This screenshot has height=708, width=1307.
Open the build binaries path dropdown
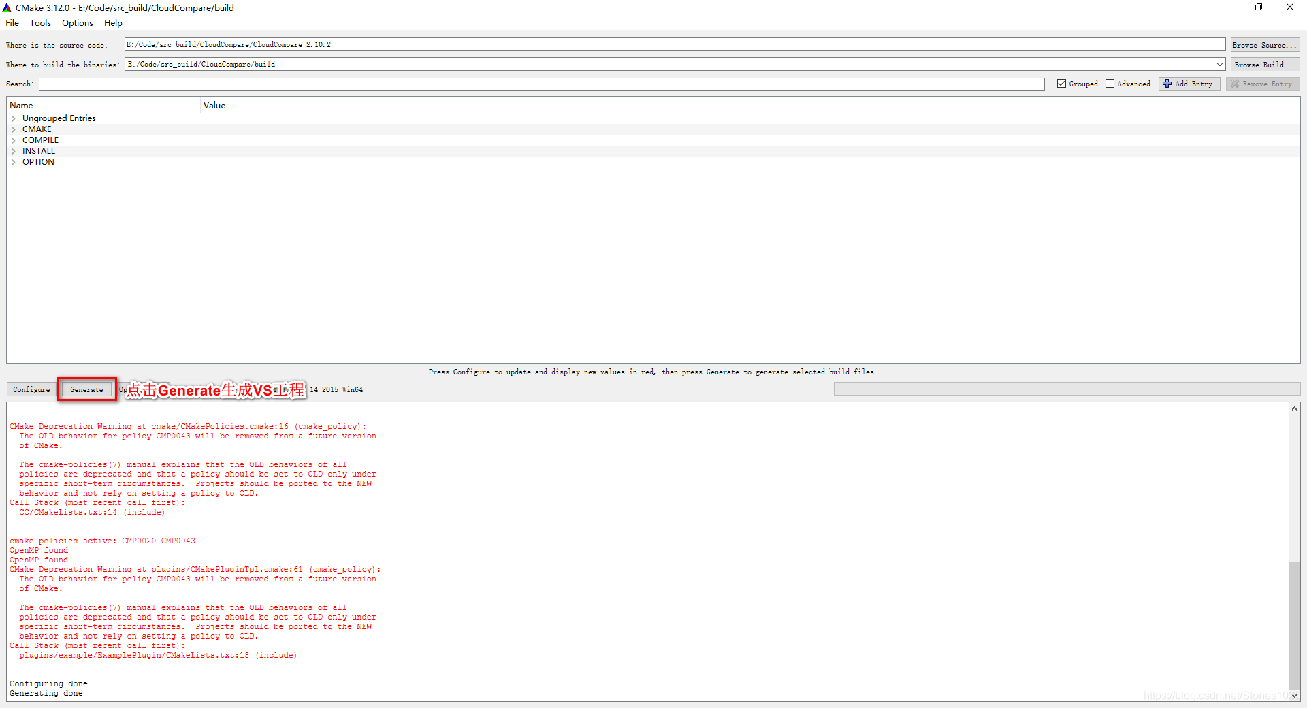(1219, 64)
